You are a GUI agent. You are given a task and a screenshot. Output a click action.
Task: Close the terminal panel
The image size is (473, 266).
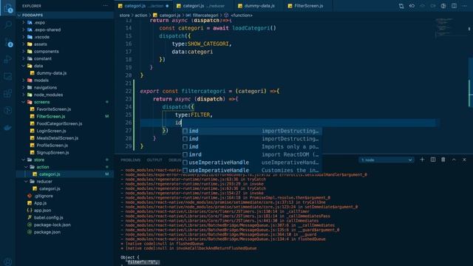click(x=464, y=160)
